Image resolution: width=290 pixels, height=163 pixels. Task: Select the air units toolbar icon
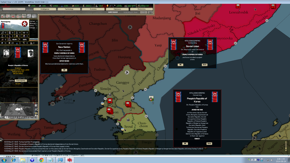click(19, 16)
